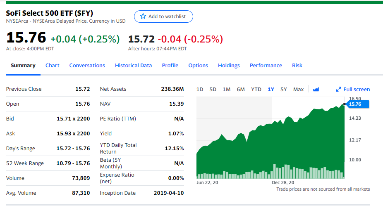The image size is (383, 208).
Task: Switch to the Chart tab
Action: tap(52, 65)
